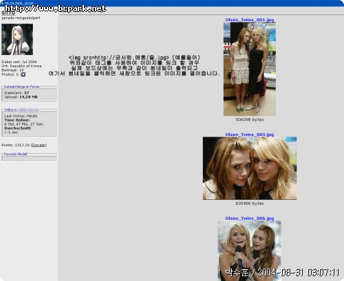Click the '635406 bytes' file size text
344x281 pixels.
pos(250,203)
